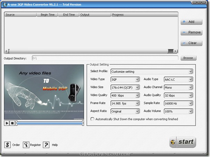Click the Clear list icon
Screen dimensions: 210x157
click(x=184, y=43)
